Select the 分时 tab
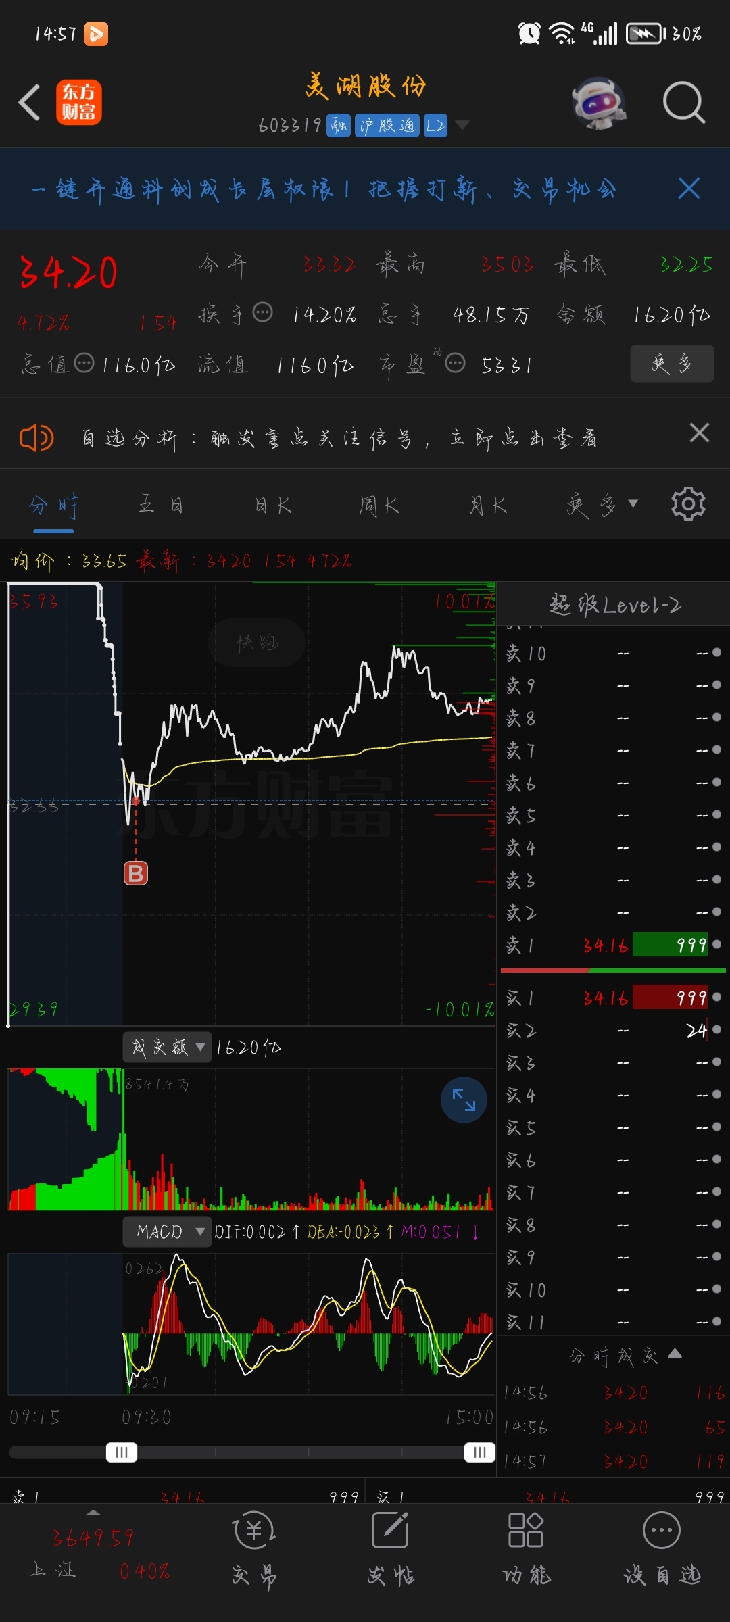The image size is (730, 1622). coord(53,506)
